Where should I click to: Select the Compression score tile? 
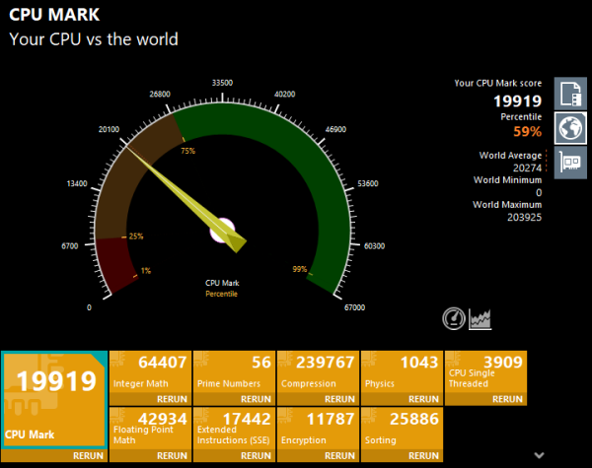(x=317, y=371)
